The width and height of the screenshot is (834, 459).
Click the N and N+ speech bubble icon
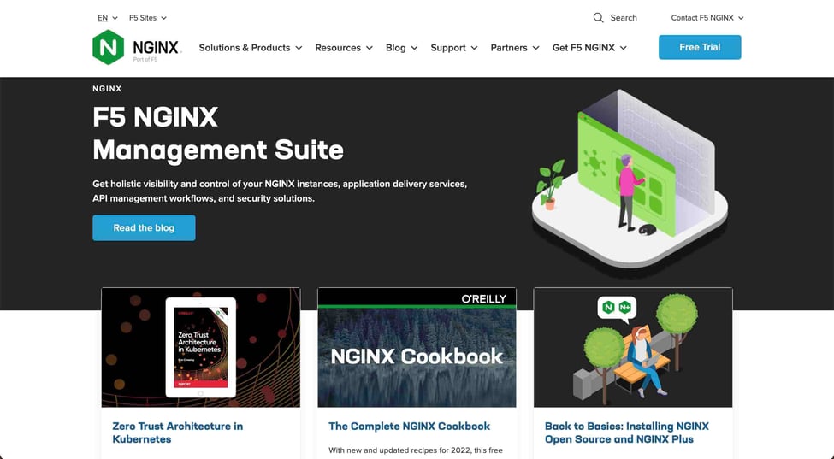click(617, 309)
